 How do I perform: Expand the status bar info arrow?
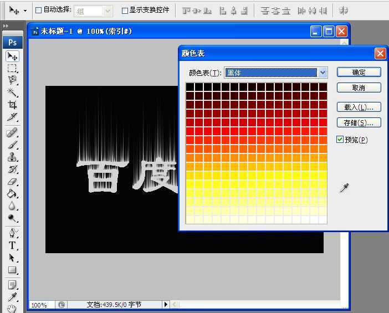coord(165,305)
